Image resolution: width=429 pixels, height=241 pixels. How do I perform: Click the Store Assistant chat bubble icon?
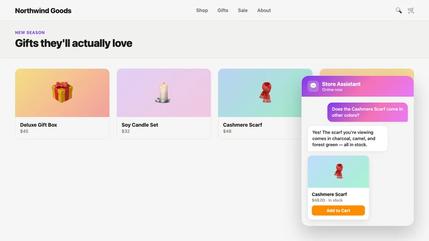click(313, 86)
